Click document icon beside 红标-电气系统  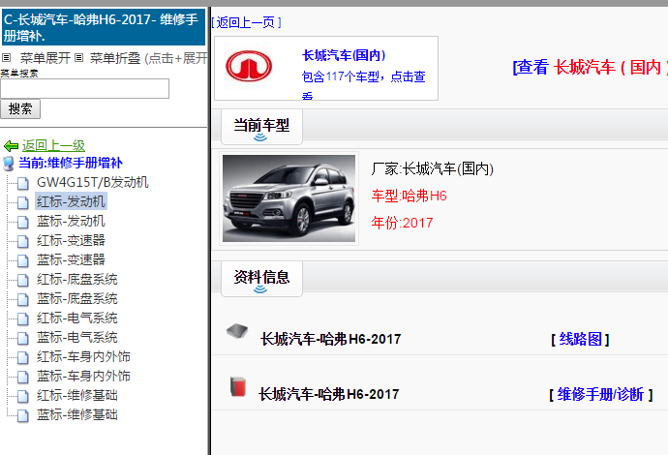23,318
